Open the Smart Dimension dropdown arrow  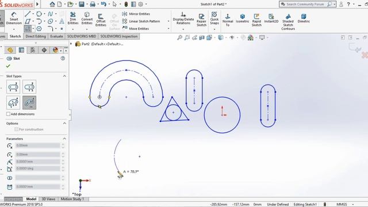click(14, 29)
